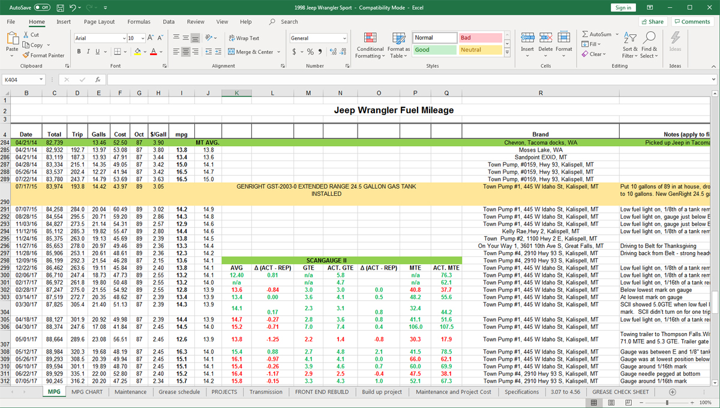Open the Comments pane

(692, 22)
